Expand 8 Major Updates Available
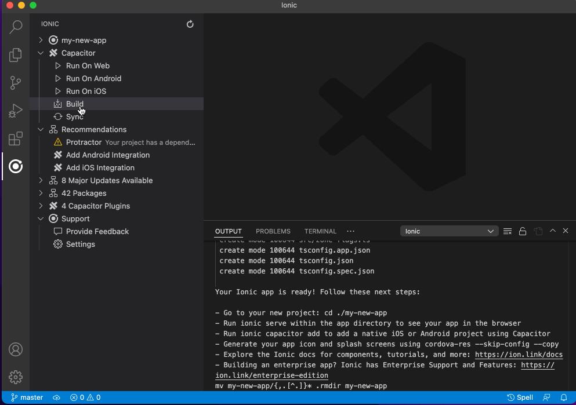Image resolution: width=576 pixels, height=405 pixels. (x=41, y=180)
